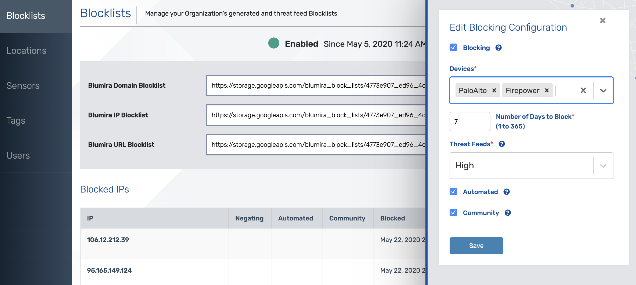Open the help tooltip next to Blocking
This screenshot has height=285, width=636.
(499, 48)
